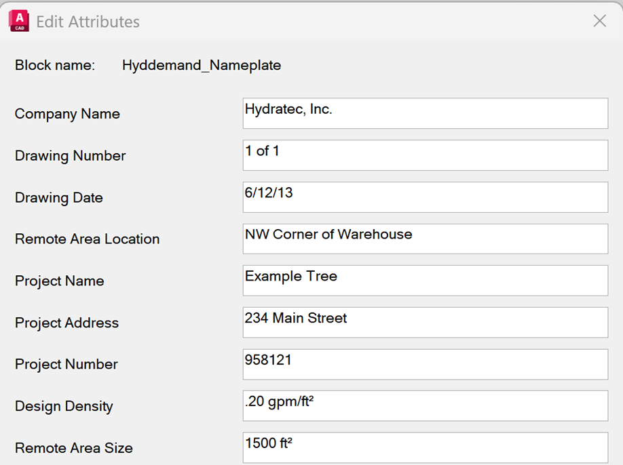
Task: Click inside the Drawing Number field showing 1 of 1
Action: click(x=425, y=155)
